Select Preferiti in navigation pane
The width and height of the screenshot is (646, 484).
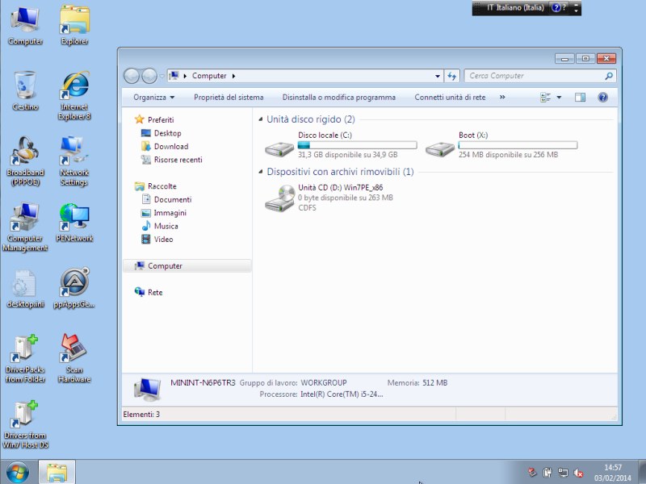[x=154, y=119]
